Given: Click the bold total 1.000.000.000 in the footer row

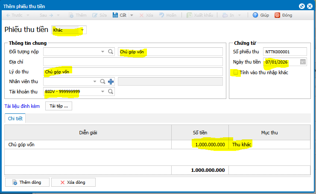Looking at the screenshot, I should [208, 170].
